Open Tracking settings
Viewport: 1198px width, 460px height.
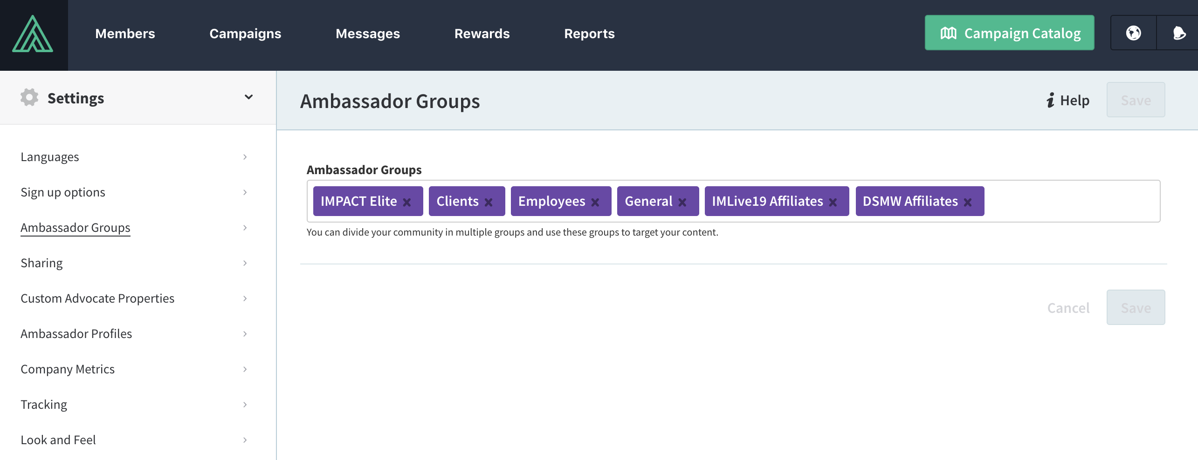pyautogui.click(x=44, y=405)
